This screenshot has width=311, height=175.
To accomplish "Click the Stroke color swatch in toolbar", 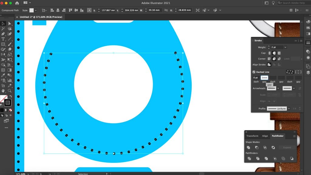I will pyautogui.click(x=8, y=103).
